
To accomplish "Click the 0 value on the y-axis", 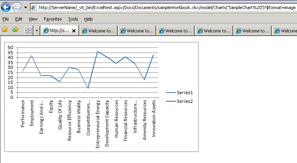I will pyautogui.click(x=12, y=97).
